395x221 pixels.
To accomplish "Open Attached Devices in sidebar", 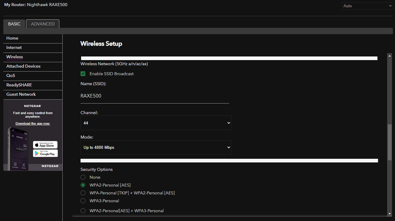I will tap(23, 66).
